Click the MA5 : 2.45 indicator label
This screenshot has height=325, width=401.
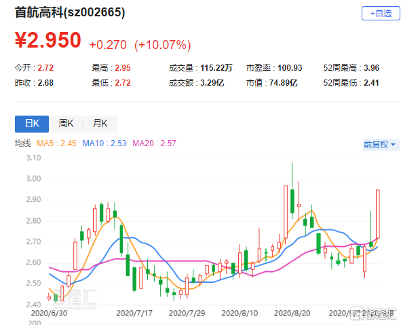click(x=56, y=143)
